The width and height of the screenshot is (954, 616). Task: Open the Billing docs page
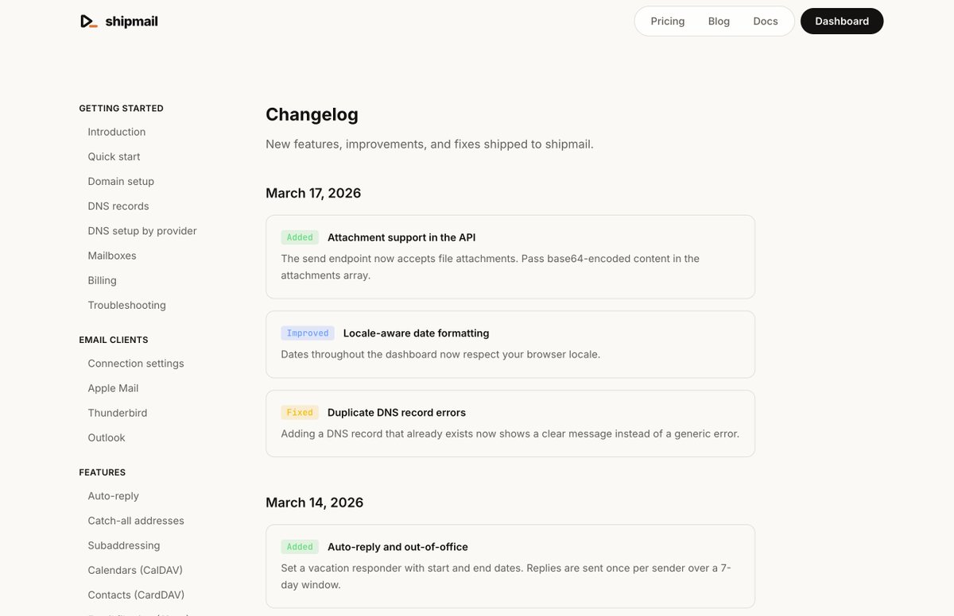pyautogui.click(x=102, y=280)
